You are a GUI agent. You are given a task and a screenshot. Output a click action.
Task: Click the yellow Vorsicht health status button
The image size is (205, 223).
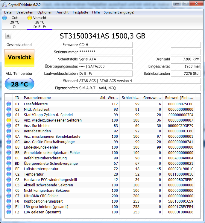[x=19, y=58]
